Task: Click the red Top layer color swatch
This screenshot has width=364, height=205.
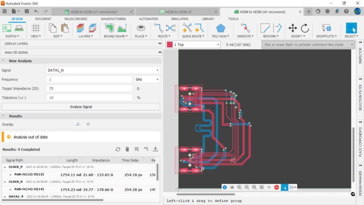Action: [170, 45]
